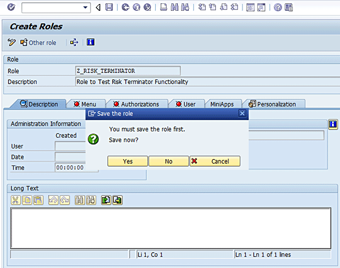Click Yes to save the role

click(127, 161)
